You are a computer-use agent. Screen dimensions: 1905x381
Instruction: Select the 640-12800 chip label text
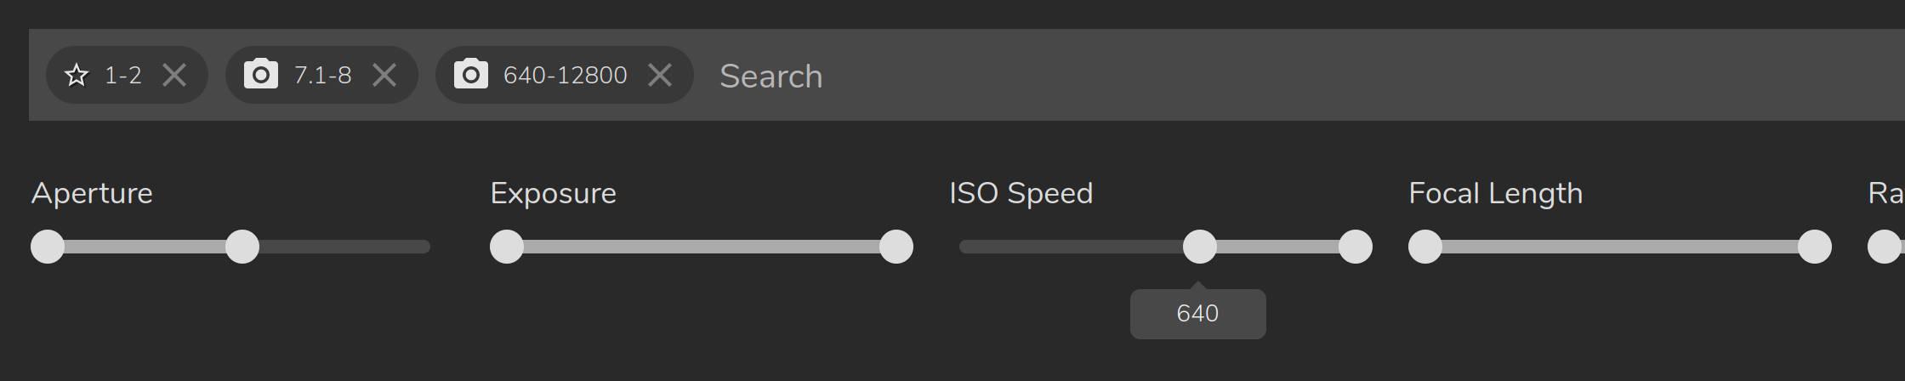coord(565,76)
